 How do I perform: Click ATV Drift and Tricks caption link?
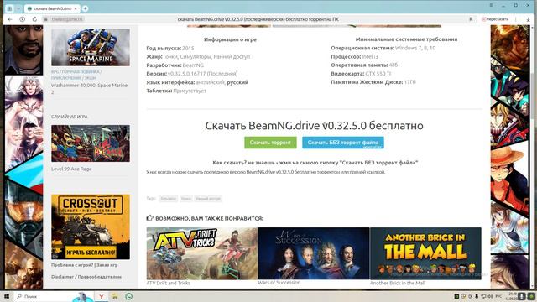click(x=168, y=283)
